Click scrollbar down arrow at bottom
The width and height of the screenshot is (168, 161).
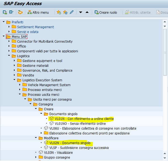pyautogui.click(x=165, y=158)
